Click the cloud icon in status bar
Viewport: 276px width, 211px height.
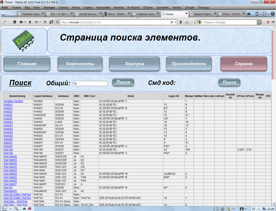tap(24, 209)
